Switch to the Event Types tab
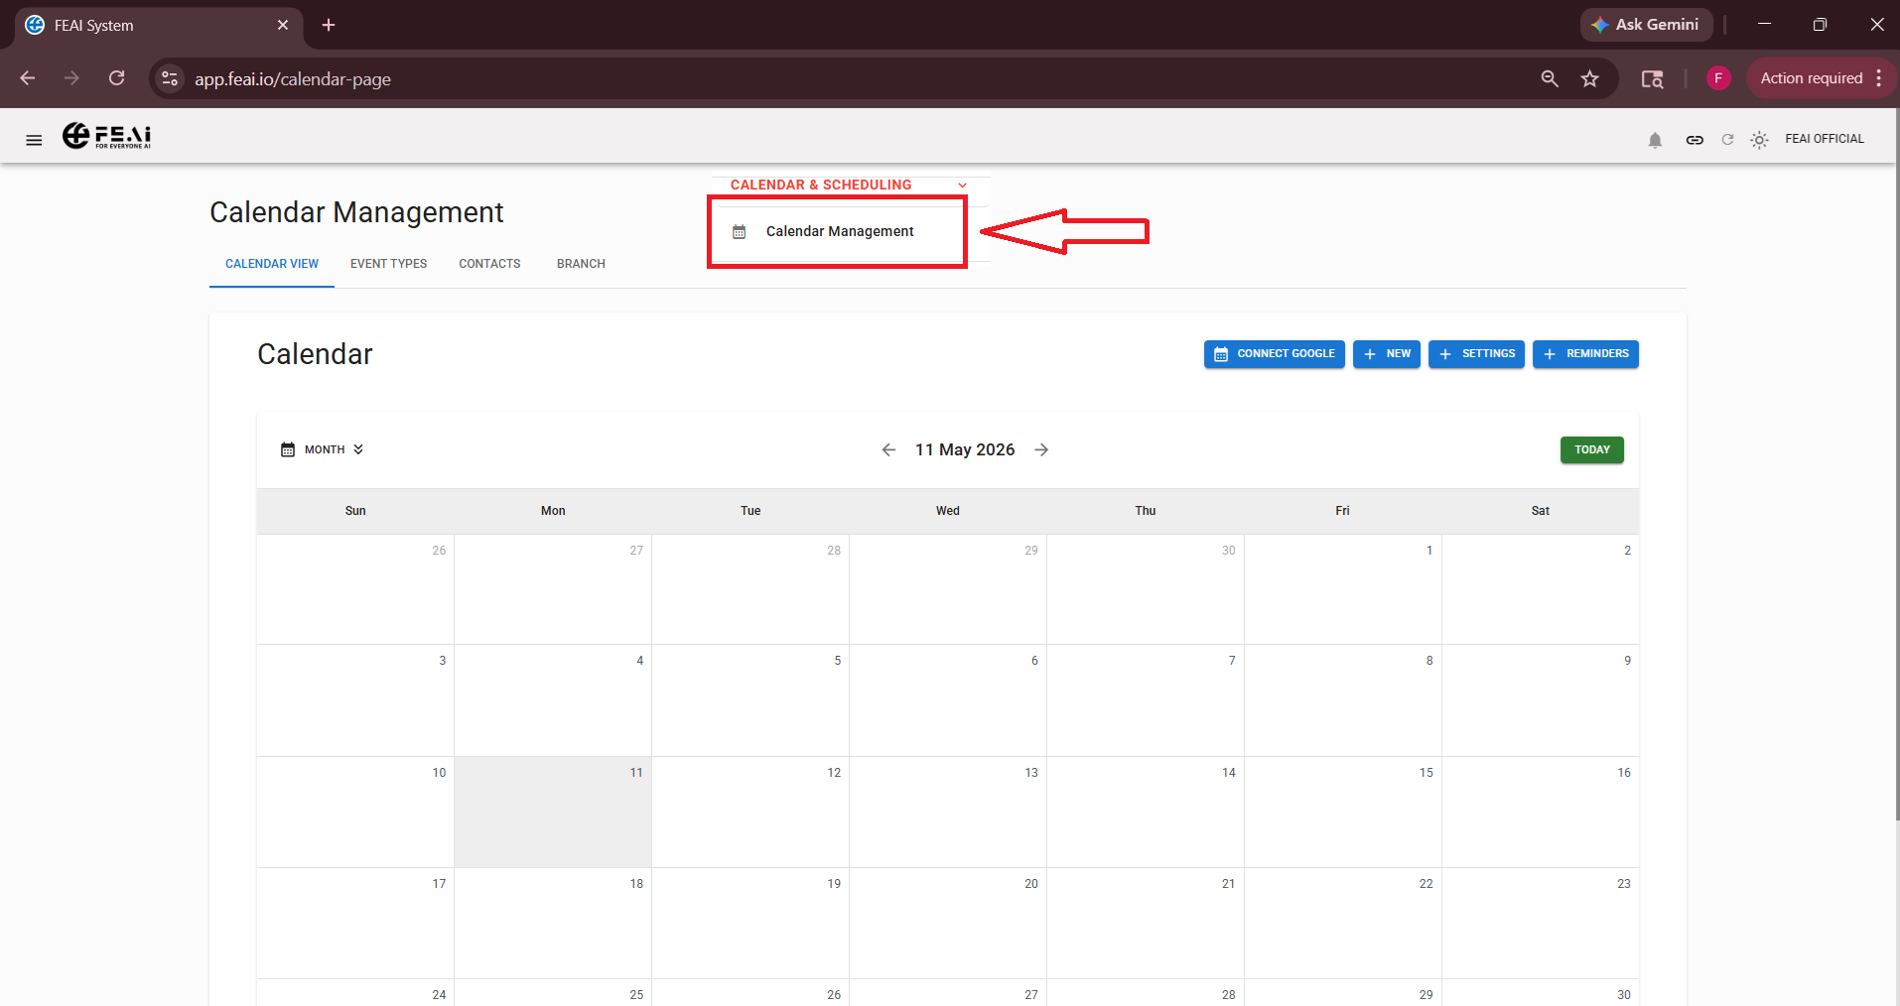 pos(388,264)
